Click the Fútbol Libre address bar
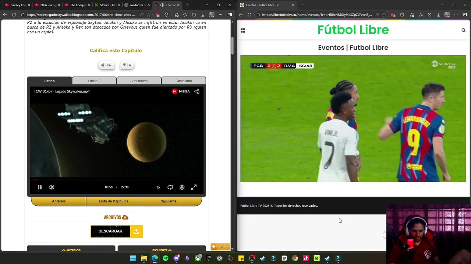471x264 pixels. pos(317,15)
